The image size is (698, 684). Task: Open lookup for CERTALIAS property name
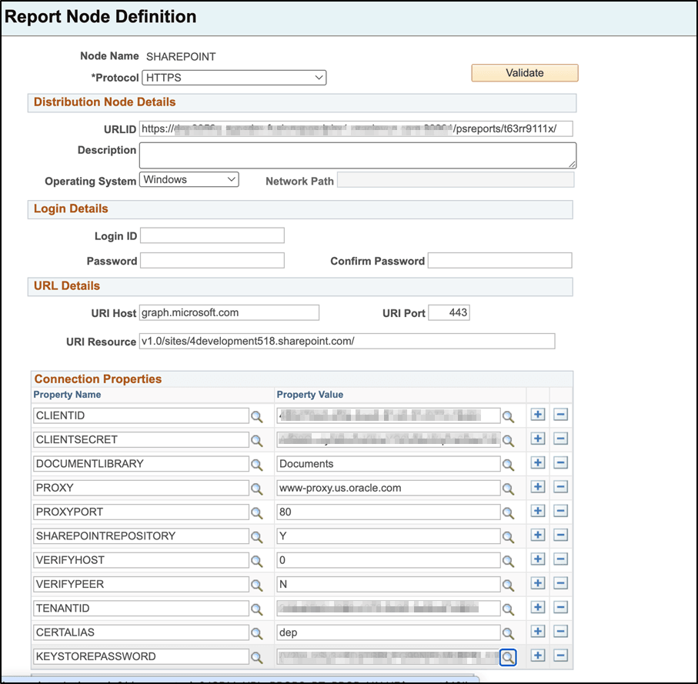tap(257, 632)
